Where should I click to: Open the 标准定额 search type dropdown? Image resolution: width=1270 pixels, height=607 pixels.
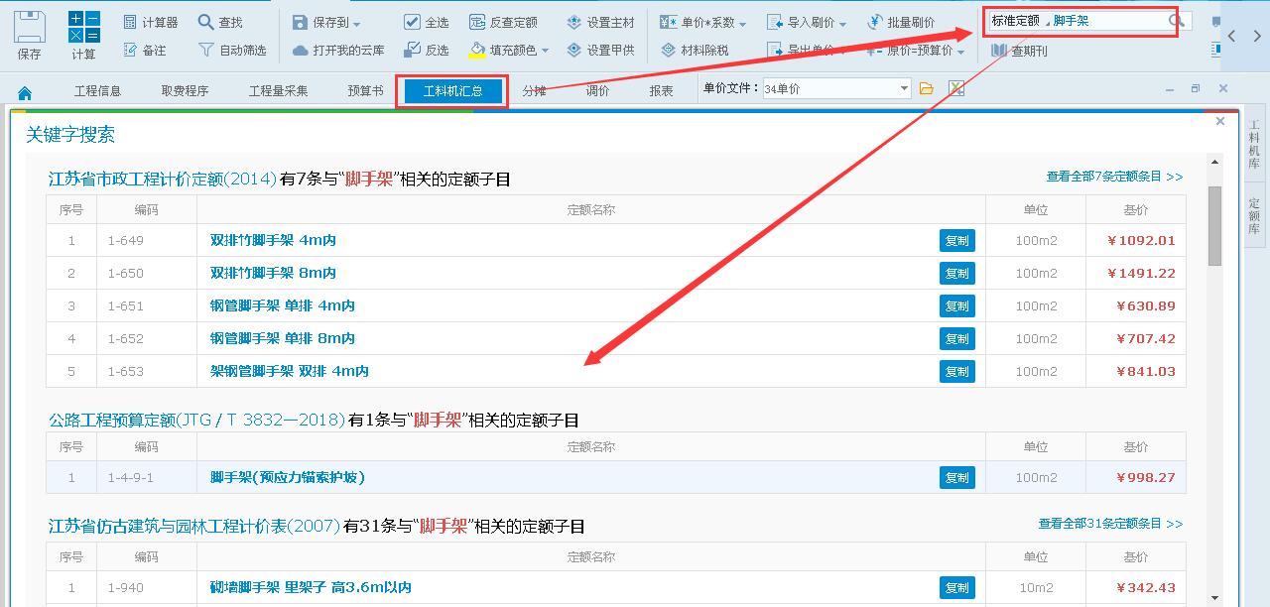coord(1019,21)
